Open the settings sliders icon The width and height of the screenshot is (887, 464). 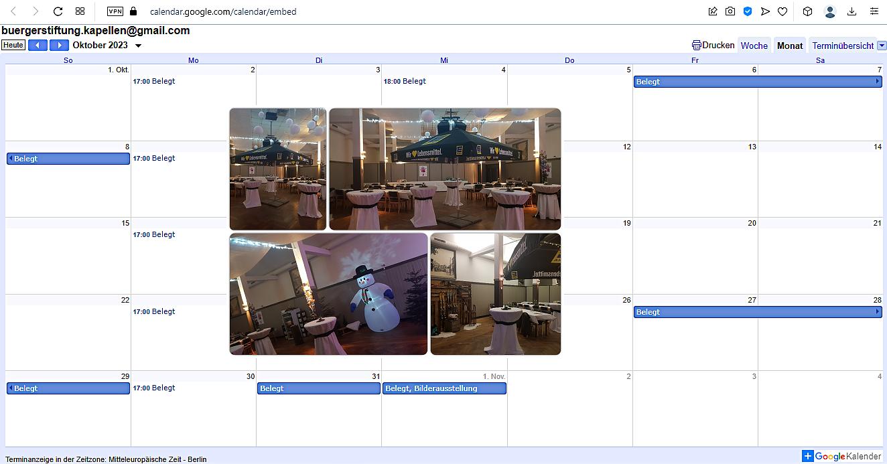tap(874, 11)
